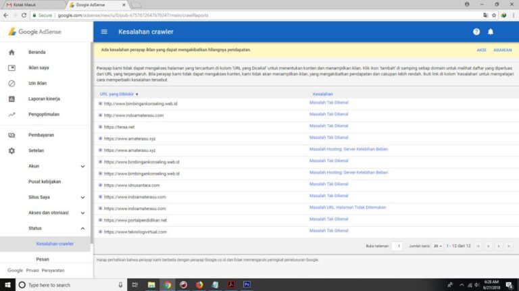This screenshot has width=519, height=291.
Task: Click ABAIKAN to dismiss the warning
Action: point(503,50)
